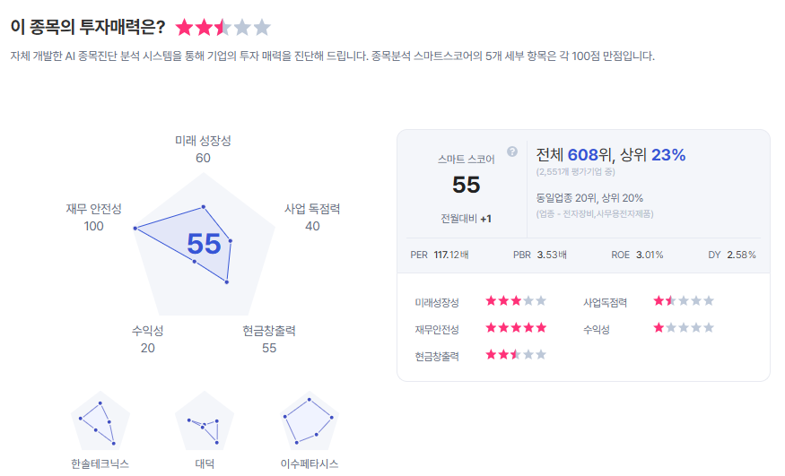This screenshot has width=785, height=476.
Task: Click the 한솔테크닉스 stock name link
Action: pyautogui.click(x=100, y=464)
